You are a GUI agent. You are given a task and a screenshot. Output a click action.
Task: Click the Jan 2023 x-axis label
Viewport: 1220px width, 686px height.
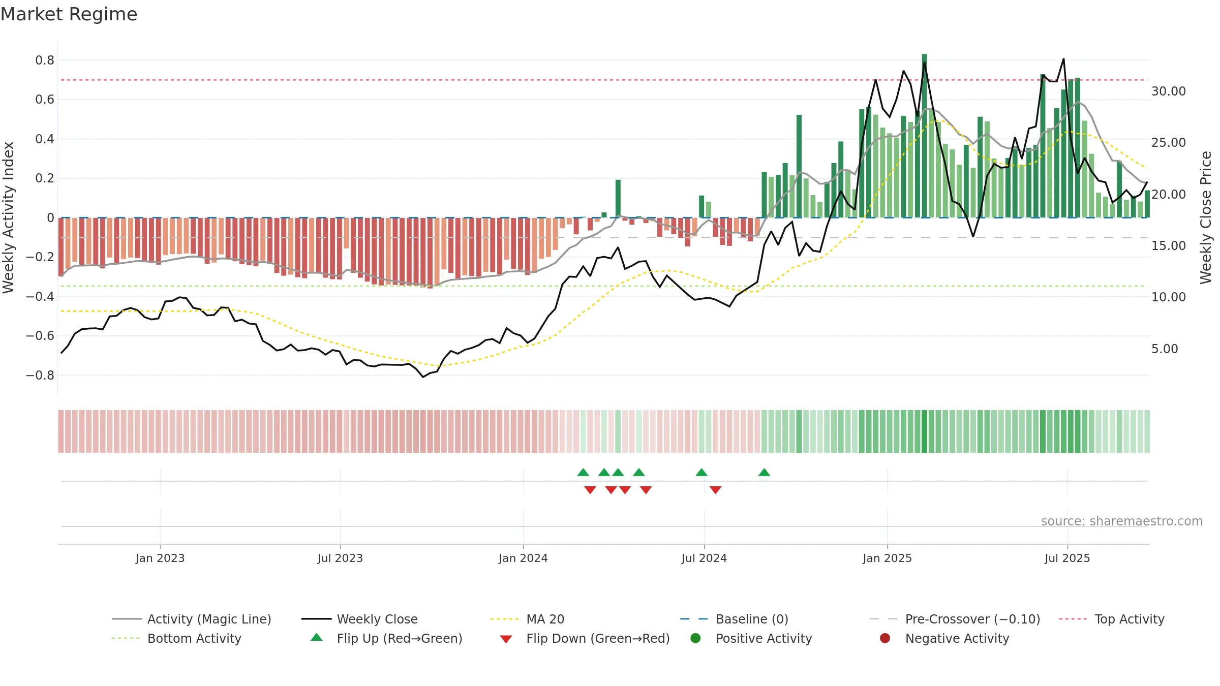point(160,558)
